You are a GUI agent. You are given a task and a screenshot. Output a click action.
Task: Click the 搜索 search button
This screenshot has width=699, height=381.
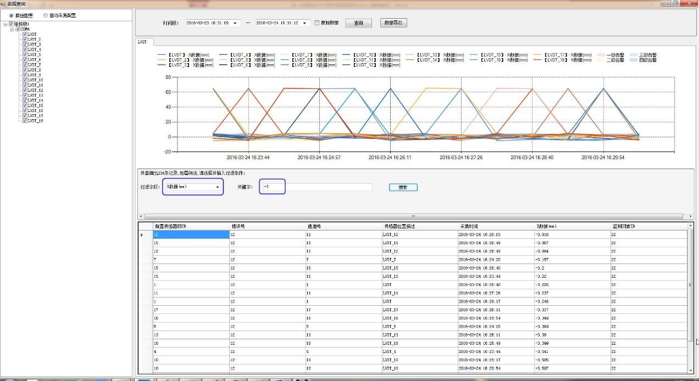(x=403, y=187)
